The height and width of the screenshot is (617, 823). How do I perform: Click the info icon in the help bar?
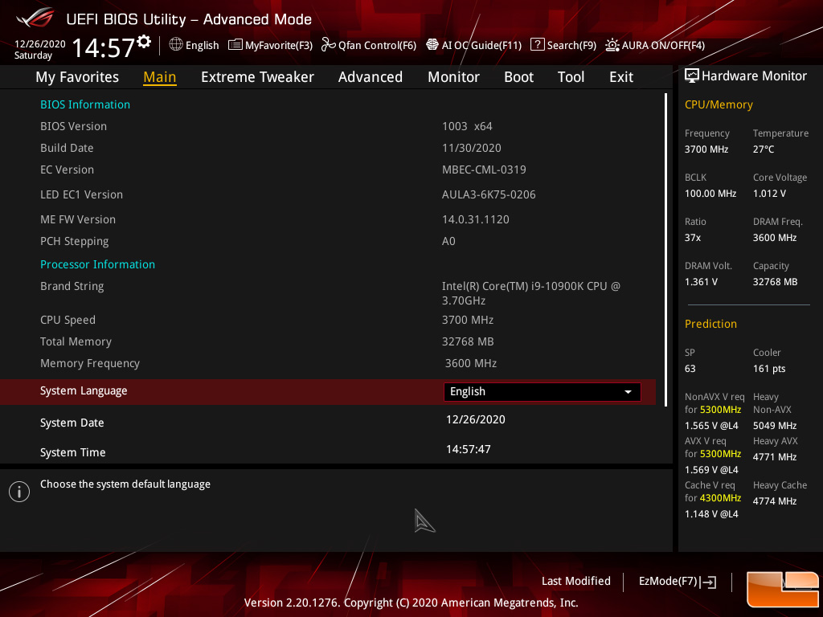[18, 491]
